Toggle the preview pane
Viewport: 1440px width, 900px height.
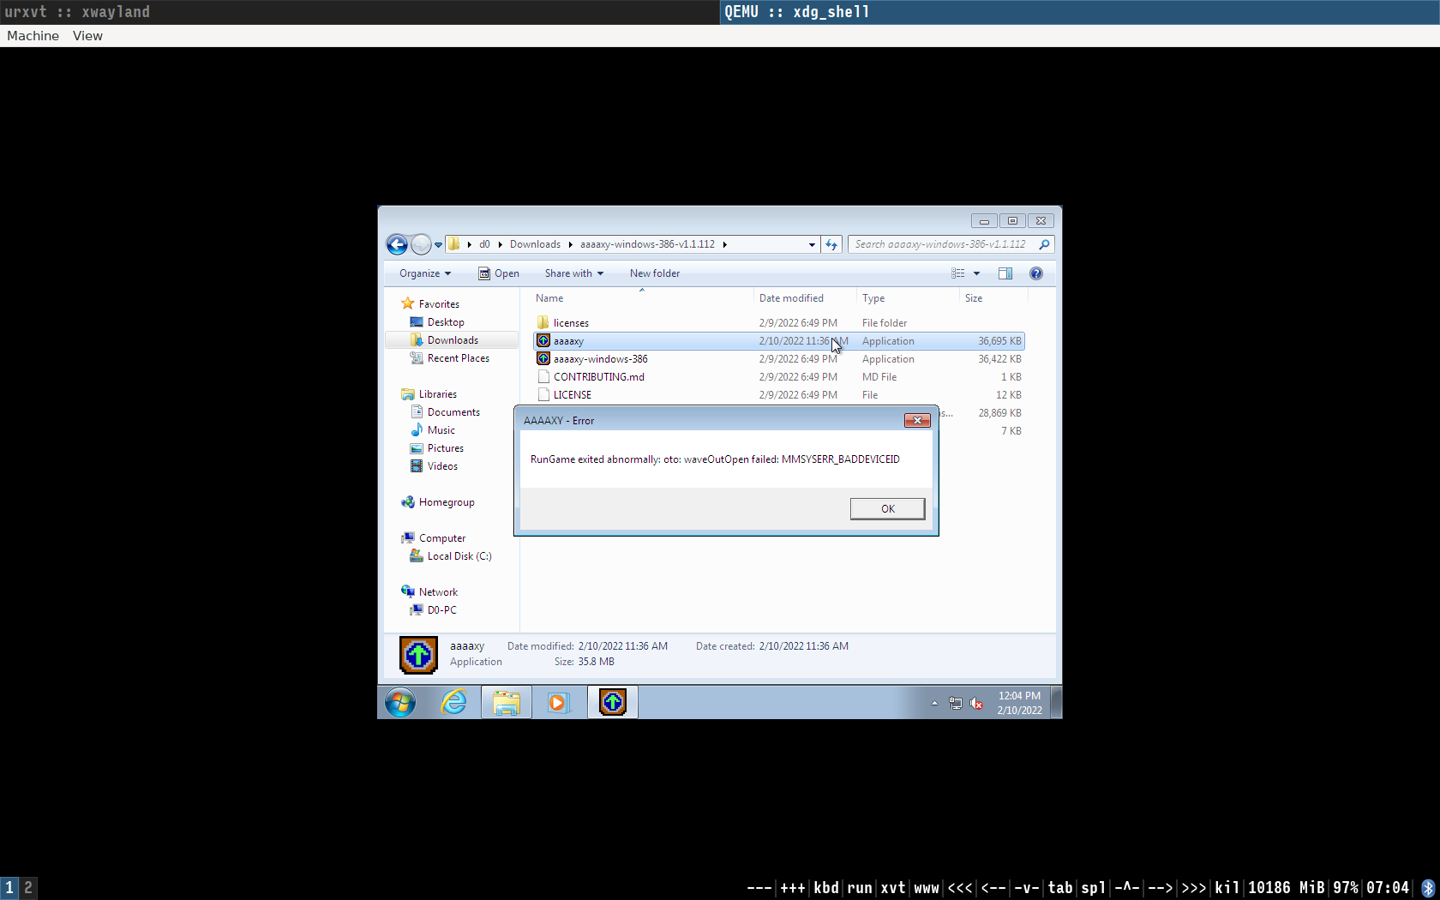click(x=1005, y=273)
